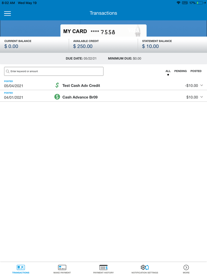Tap the Transactions tab icon

tap(21, 267)
